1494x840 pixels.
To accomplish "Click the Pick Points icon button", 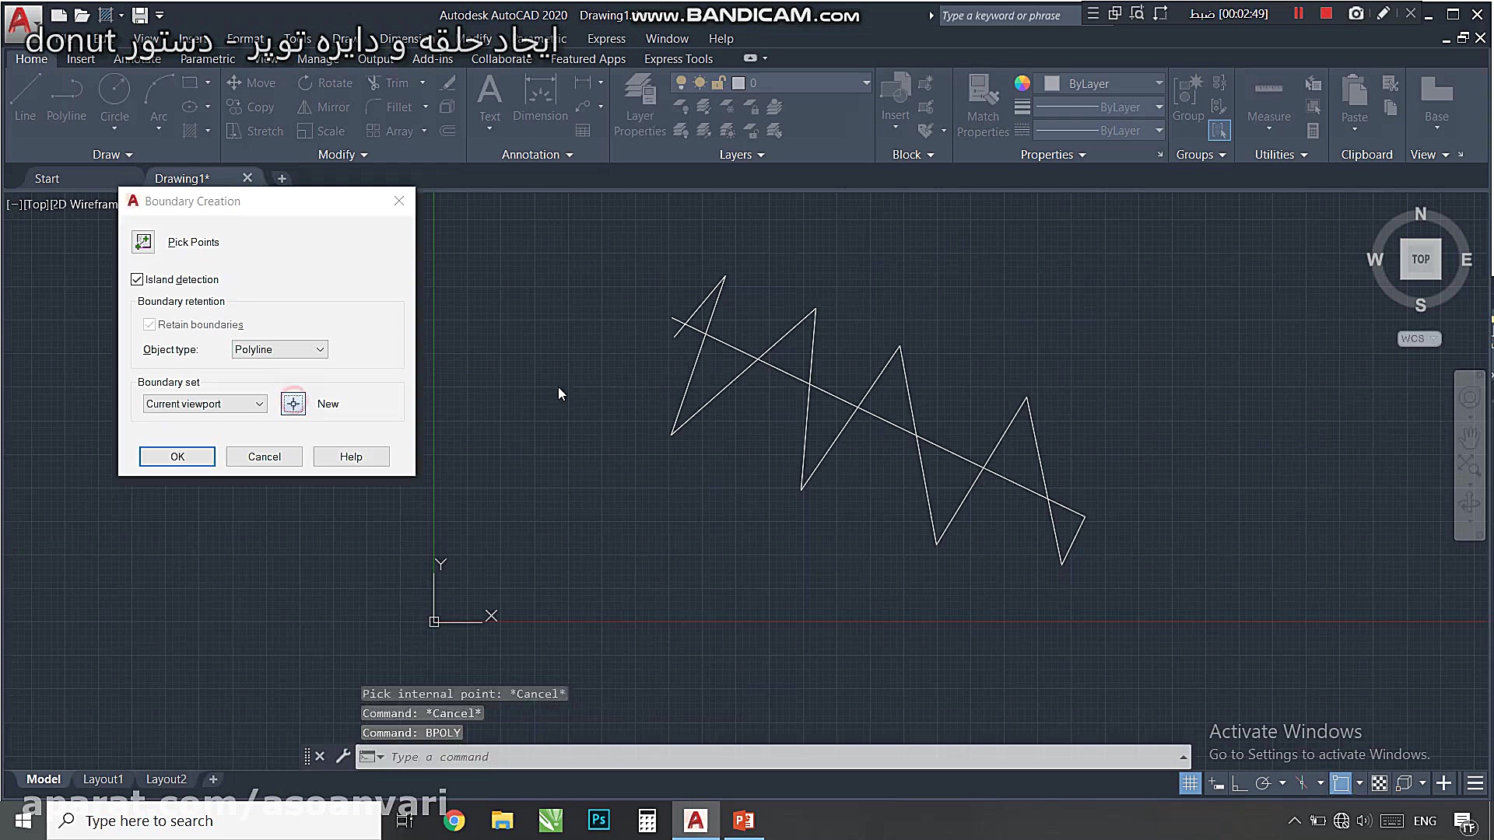I will [x=143, y=242].
